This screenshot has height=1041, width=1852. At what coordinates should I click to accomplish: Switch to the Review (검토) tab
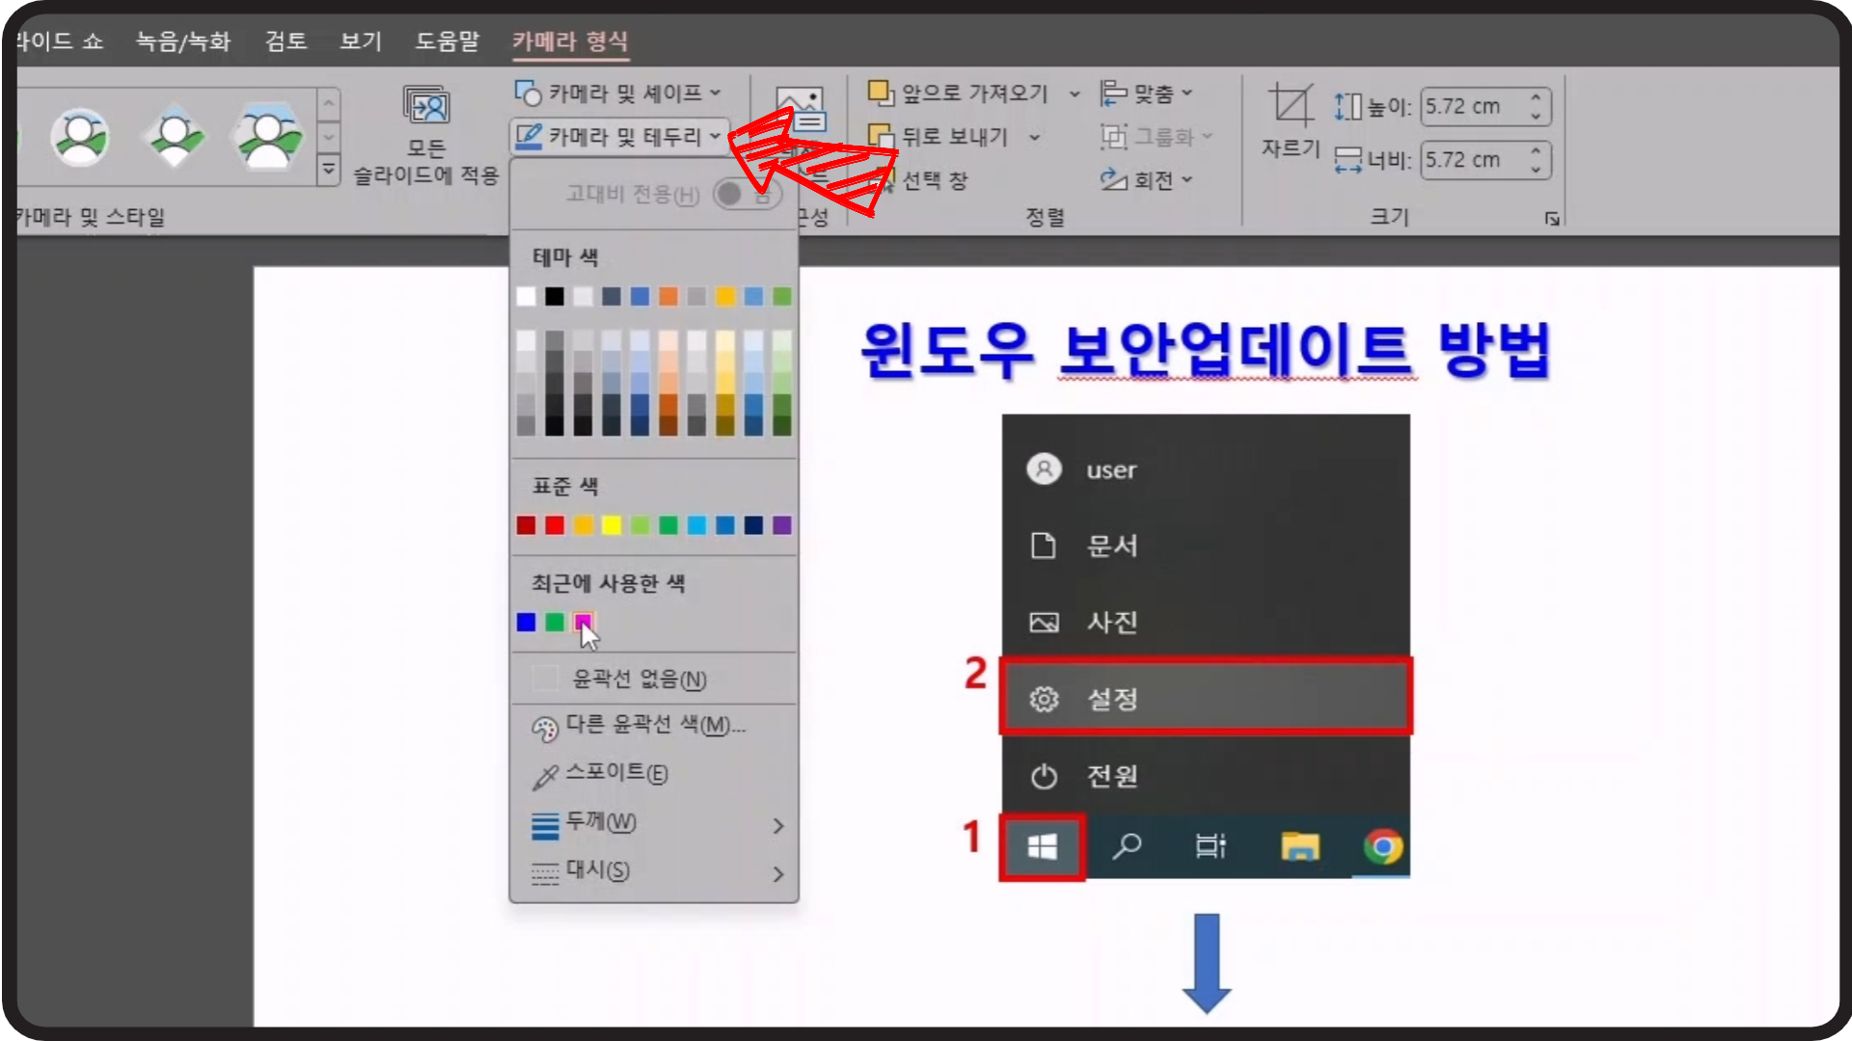pos(286,41)
